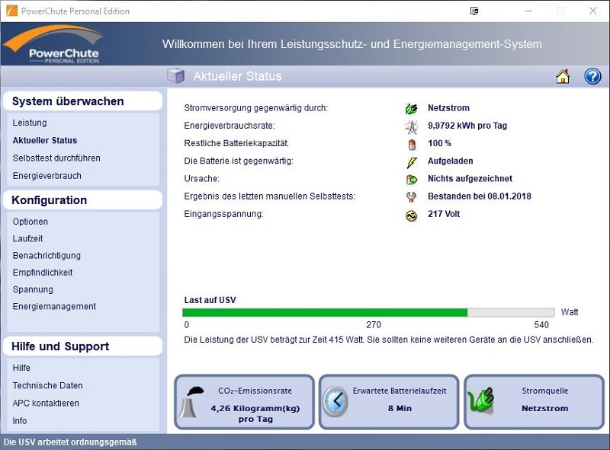The width and height of the screenshot is (610, 450).
Task: Click the 8 Min runtime value
Action: 400,408
